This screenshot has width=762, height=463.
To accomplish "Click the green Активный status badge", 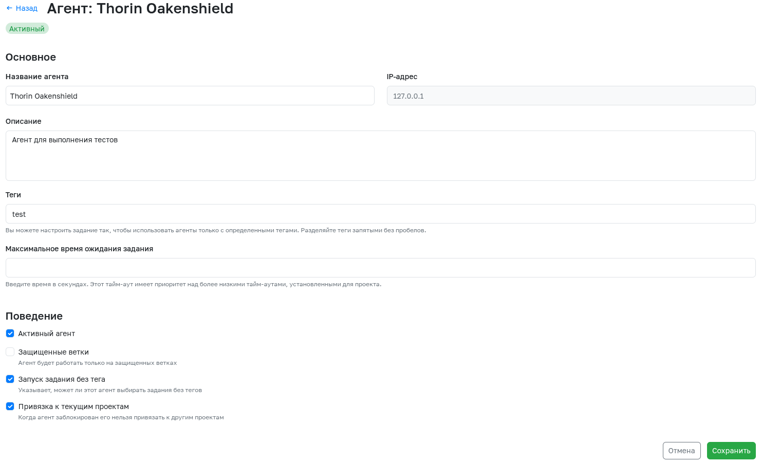I will point(27,29).
